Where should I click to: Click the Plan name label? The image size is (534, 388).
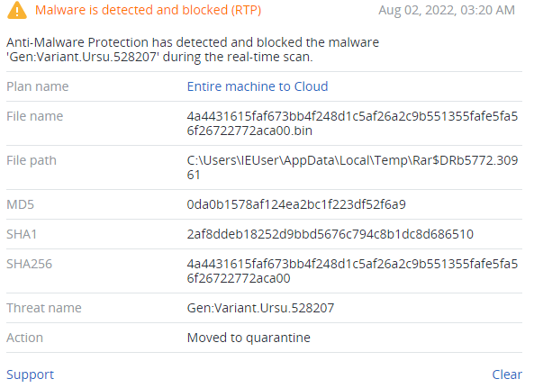pyautogui.click(x=38, y=86)
